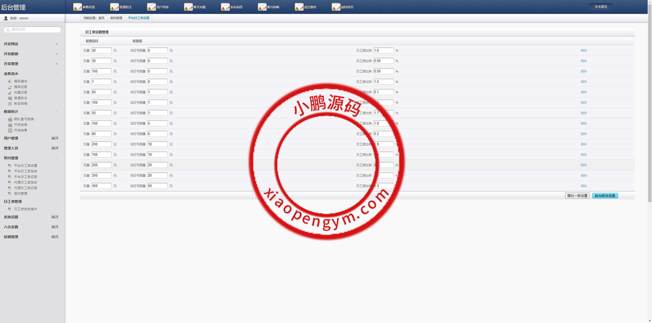Click the 发布消息 toolbar icon

pyautogui.click(x=225, y=7)
